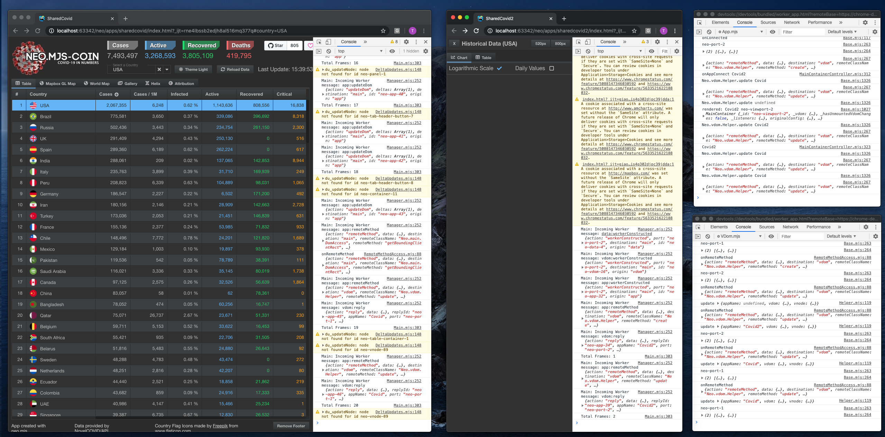
Task: Toggle live expression eye in SharedCovid devtools
Action: pos(392,51)
